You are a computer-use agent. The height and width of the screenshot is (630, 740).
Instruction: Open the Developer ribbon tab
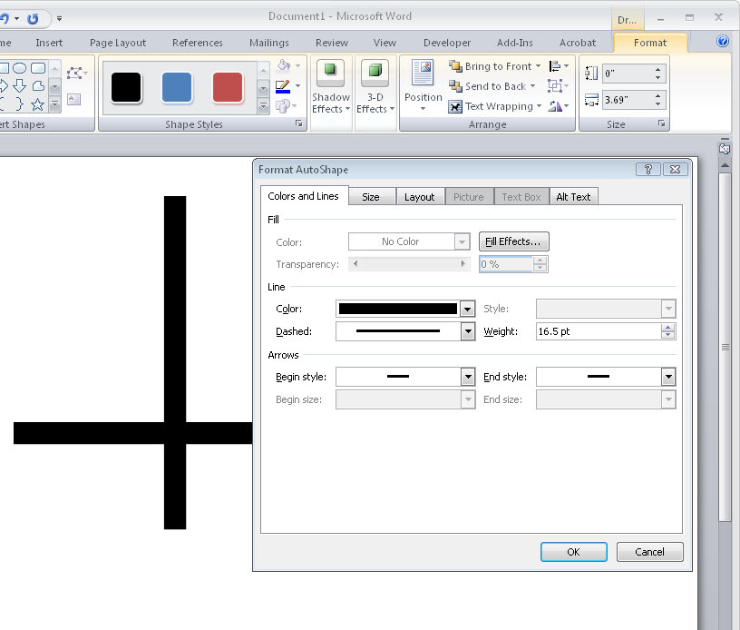[447, 43]
